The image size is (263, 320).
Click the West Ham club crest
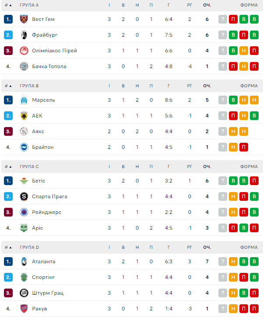tap(24, 19)
